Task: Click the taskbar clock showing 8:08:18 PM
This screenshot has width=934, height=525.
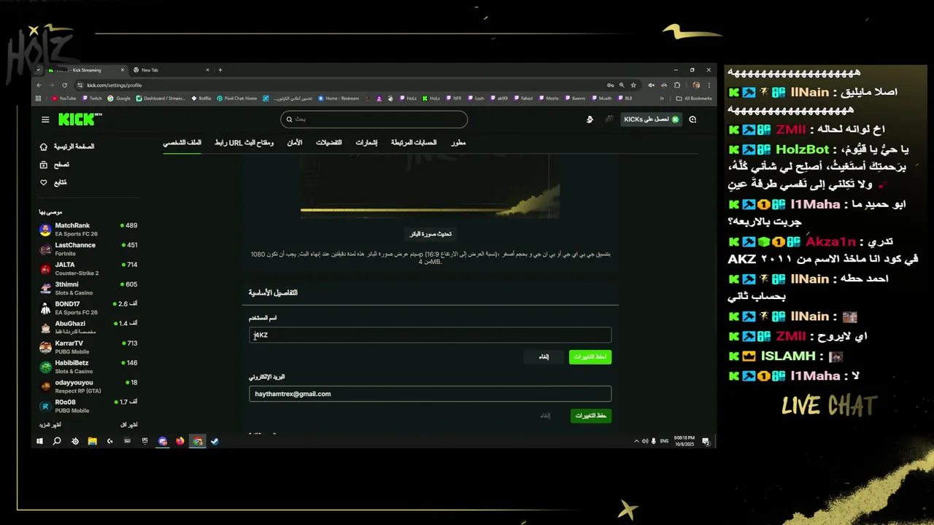Action: click(x=684, y=441)
